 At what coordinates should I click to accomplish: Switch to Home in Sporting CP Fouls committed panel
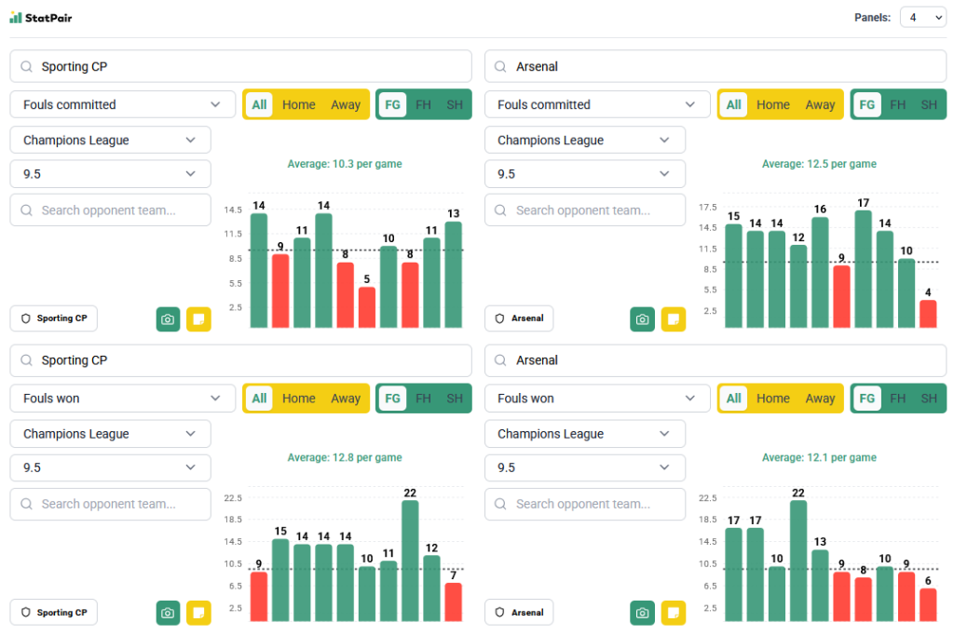tap(298, 104)
